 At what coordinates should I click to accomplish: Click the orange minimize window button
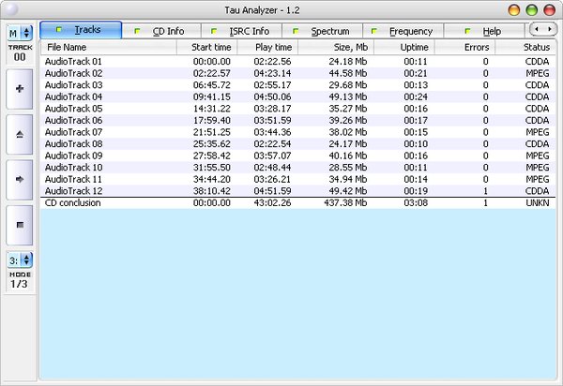pyautogui.click(x=514, y=10)
